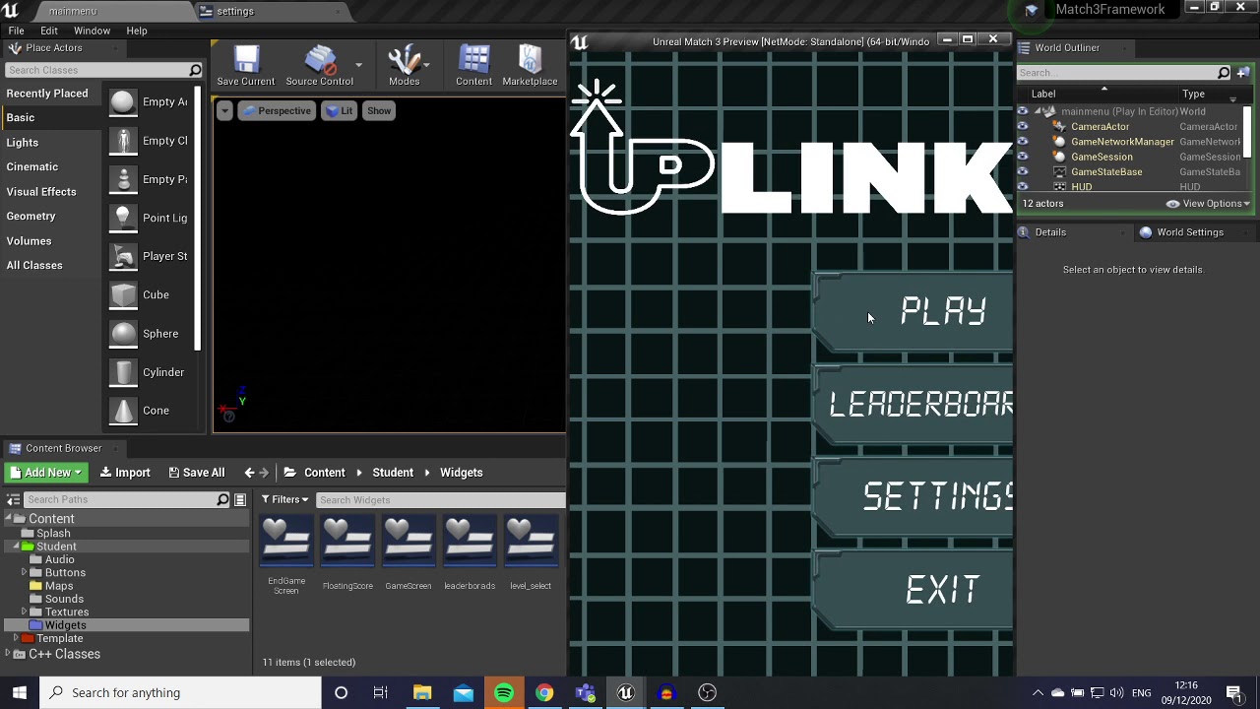Click the GameScreen widget asset
1260x709 pixels.
(x=409, y=553)
